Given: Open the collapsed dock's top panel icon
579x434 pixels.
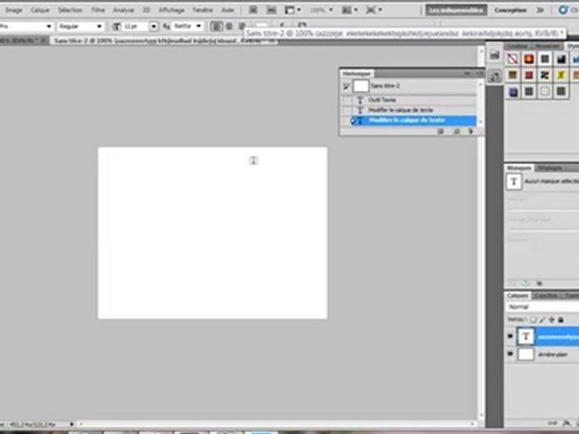Looking at the screenshot, I should coord(494,55).
